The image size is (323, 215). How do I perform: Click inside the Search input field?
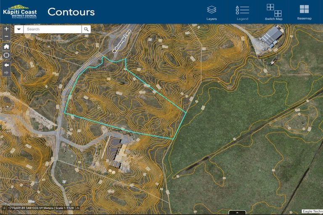(x=53, y=29)
